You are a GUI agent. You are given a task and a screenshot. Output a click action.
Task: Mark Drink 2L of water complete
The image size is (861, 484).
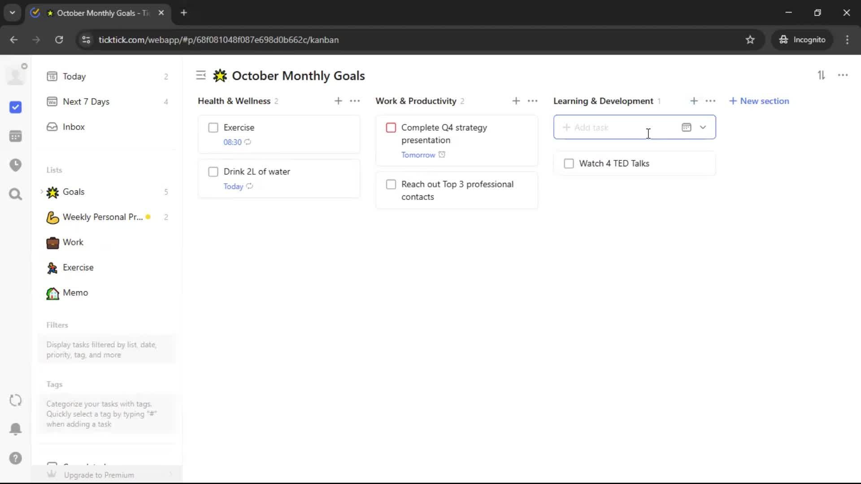click(x=213, y=172)
